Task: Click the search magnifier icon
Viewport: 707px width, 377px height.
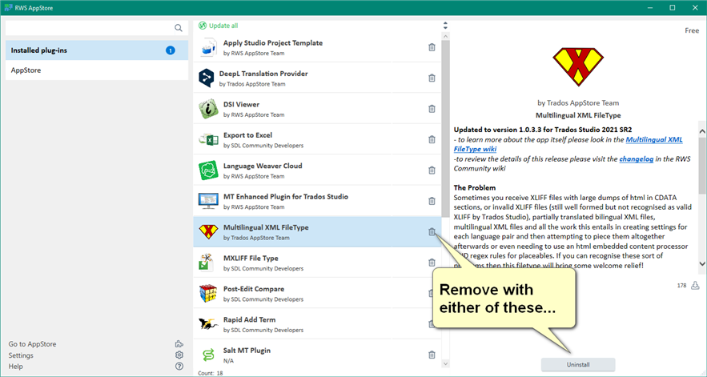Action: click(x=179, y=28)
